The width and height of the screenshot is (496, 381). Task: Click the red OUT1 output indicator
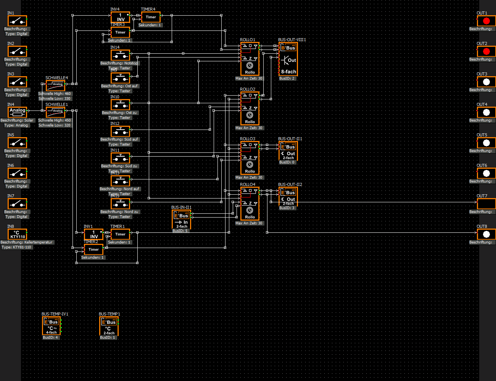[486, 21]
